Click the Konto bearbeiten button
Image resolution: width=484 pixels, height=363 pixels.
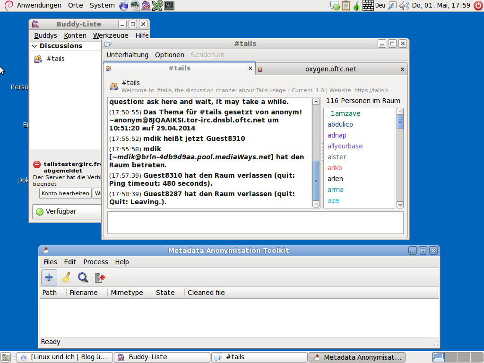coord(65,193)
